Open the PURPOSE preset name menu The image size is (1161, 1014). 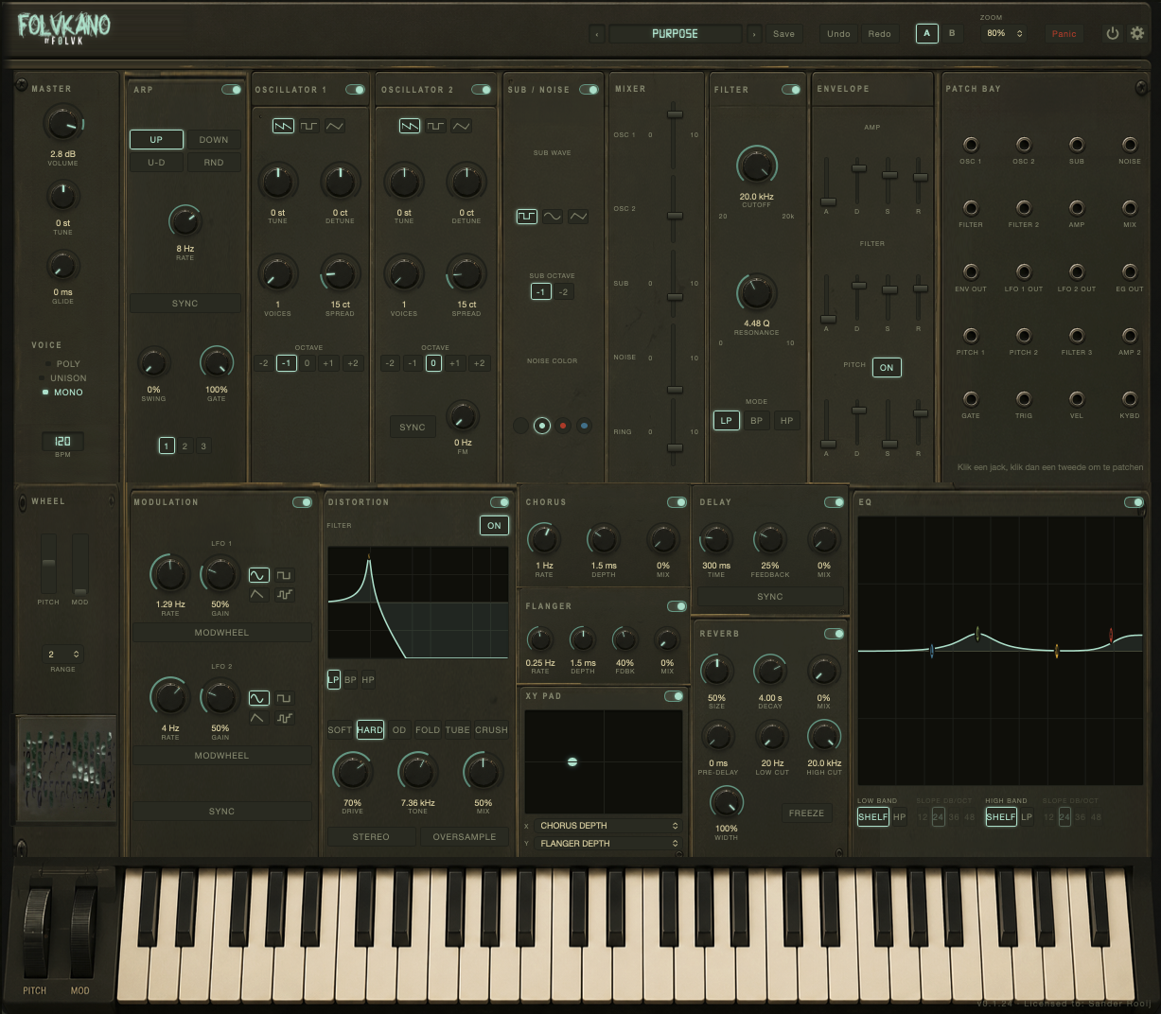675,34
